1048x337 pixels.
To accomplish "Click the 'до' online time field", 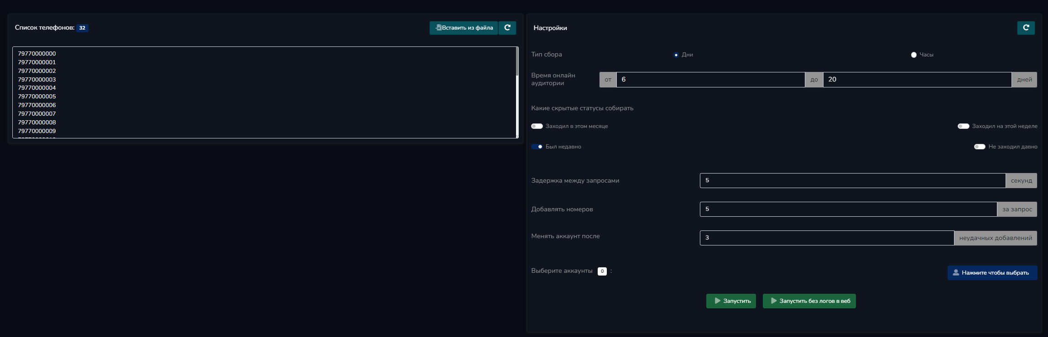I will click(917, 80).
